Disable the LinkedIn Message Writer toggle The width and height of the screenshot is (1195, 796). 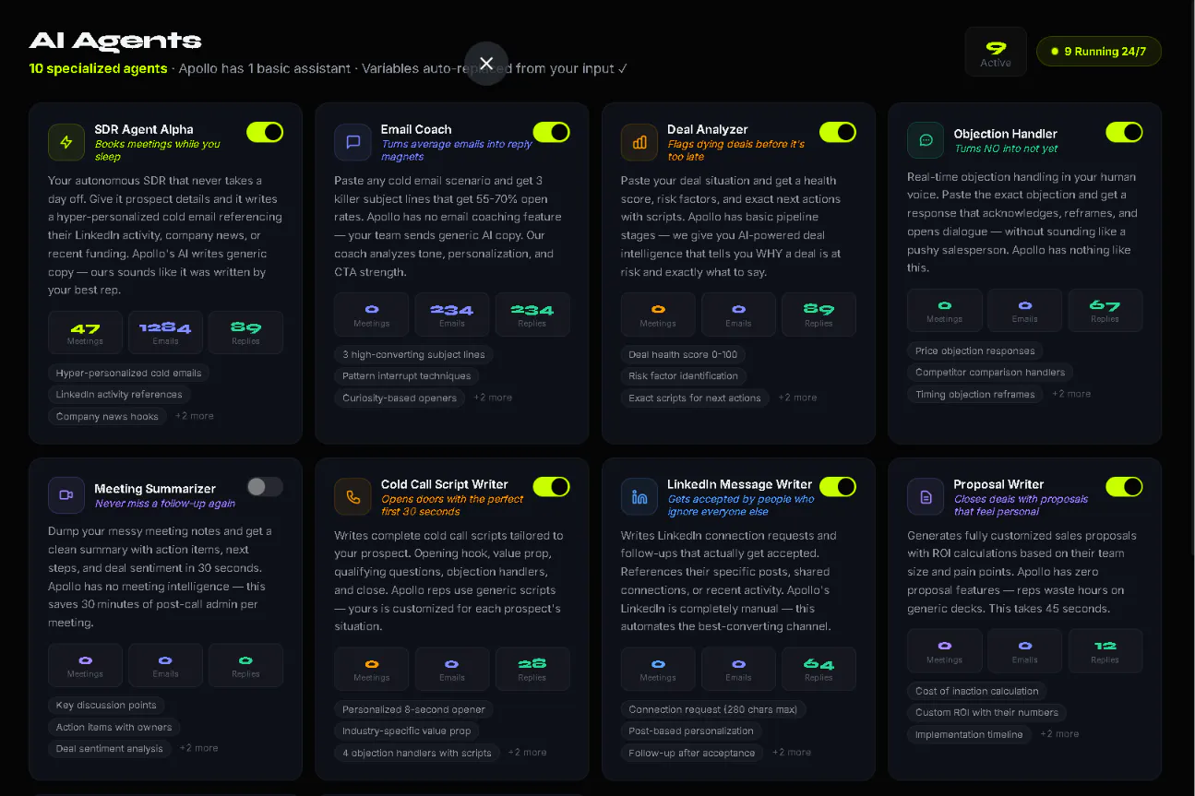click(838, 486)
